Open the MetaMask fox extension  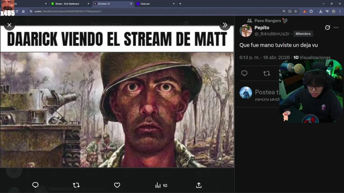pos(304,11)
